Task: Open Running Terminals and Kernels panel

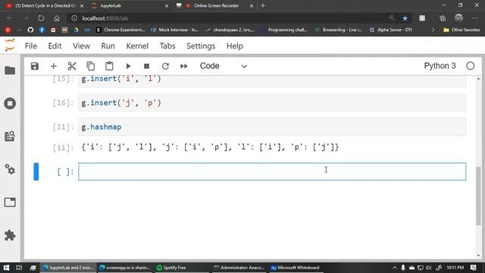Action: pyautogui.click(x=10, y=103)
